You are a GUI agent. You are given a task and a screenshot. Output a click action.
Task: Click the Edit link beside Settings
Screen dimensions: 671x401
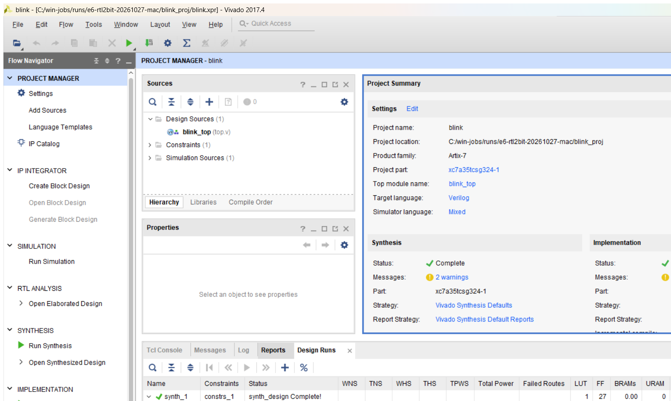click(x=412, y=109)
